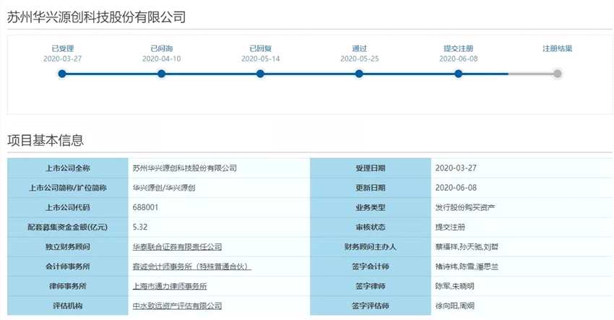Viewport: 614px width, 320px height.
Task: Select 受理日期 value 2020-03-27
Action: tap(456, 168)
